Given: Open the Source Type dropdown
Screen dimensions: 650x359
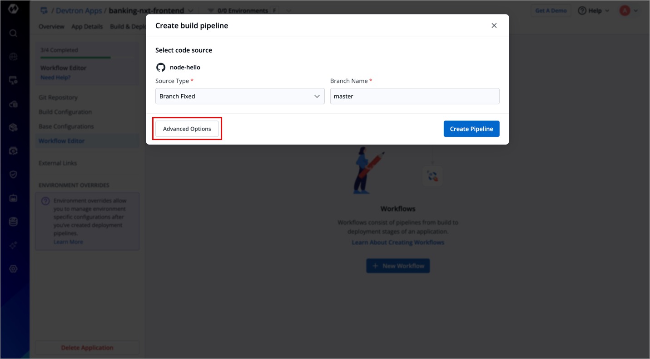Looking at the screenshot, I should tap(240, 96).
